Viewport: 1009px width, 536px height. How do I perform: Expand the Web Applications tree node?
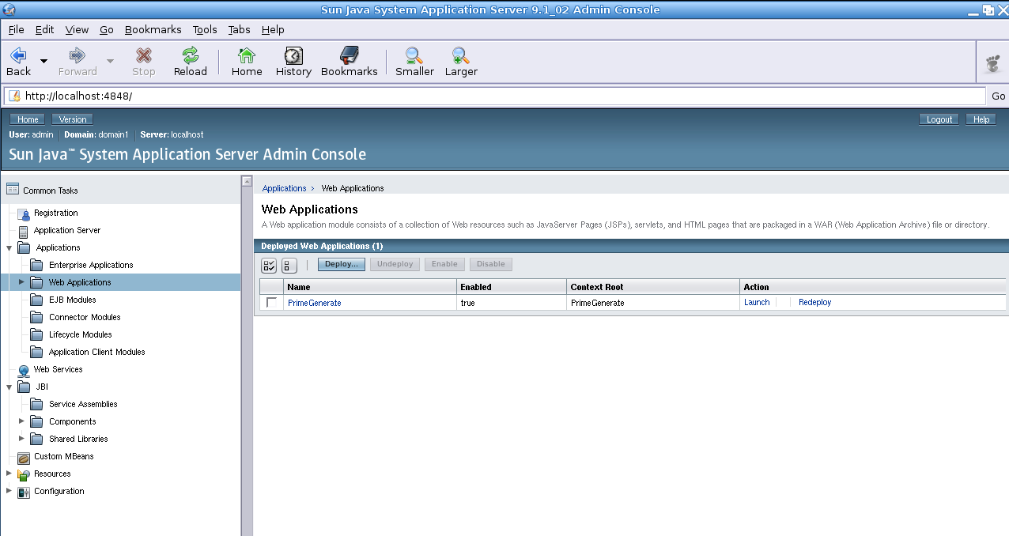[22, 282]
